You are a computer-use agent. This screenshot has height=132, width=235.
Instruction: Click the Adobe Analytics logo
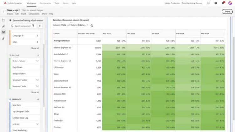pos(5,3)
